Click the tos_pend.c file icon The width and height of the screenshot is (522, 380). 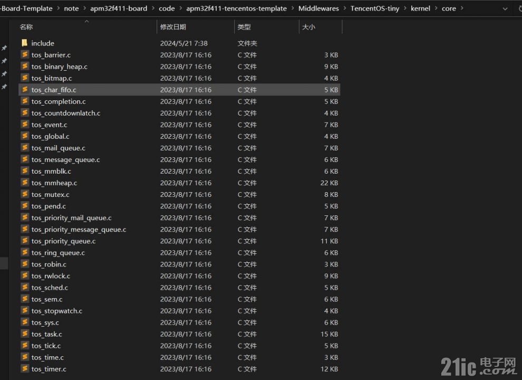point(25,206)
